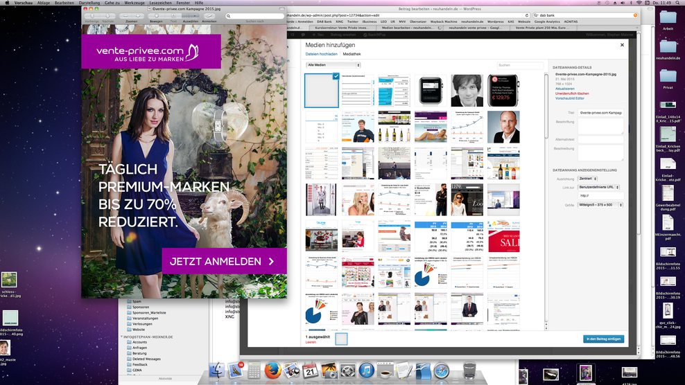This screenshot has width=685, height=385.
Task: Click the http:// URL field
Action: pos(600,195)
